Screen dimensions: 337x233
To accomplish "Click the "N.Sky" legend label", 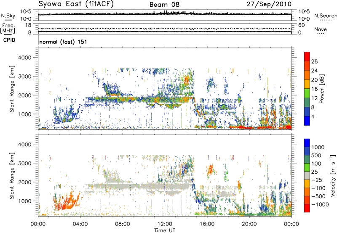I will (x=8, y=16).
